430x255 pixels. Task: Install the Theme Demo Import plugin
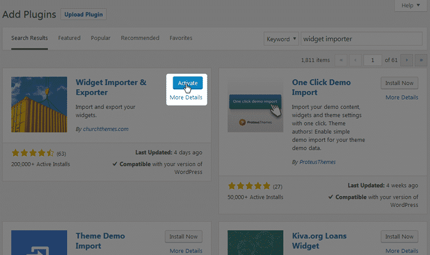click(x=183, y=237)
